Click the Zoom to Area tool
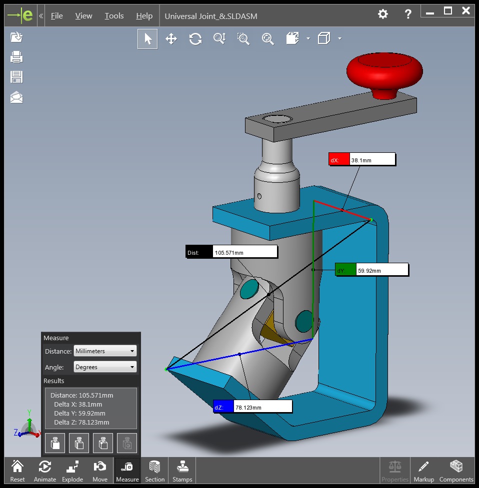The image size is (479, 488). [x=243, y=39]
